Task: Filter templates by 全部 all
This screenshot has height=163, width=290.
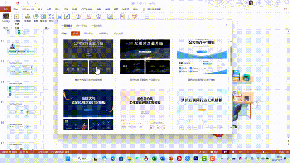Action: tap(76, 34)
